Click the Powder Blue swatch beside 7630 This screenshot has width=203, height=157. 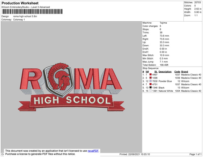[151, 81]
